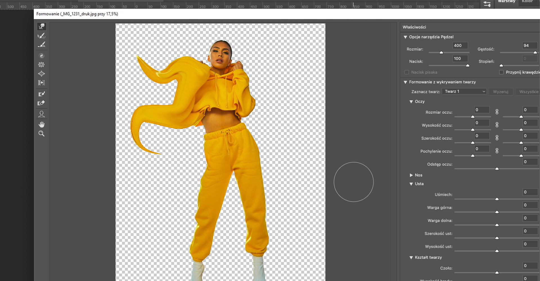Click the Rozmiar value field showing 400
The height and width of the screenshot is (281, 540).
pos(460,46)
